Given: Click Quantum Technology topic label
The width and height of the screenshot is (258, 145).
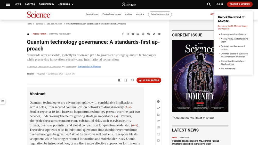Looking at the screenshot, I should click(60, 34).
